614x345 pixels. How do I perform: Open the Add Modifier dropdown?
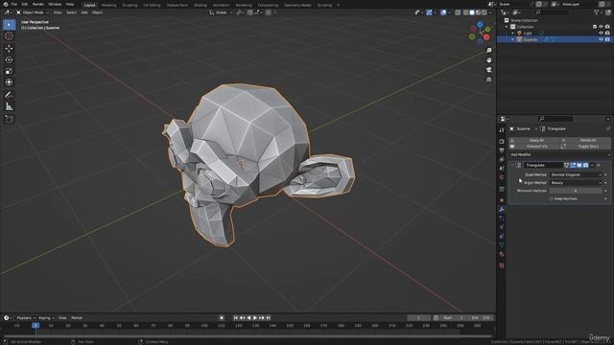click(x=559, y=155)
